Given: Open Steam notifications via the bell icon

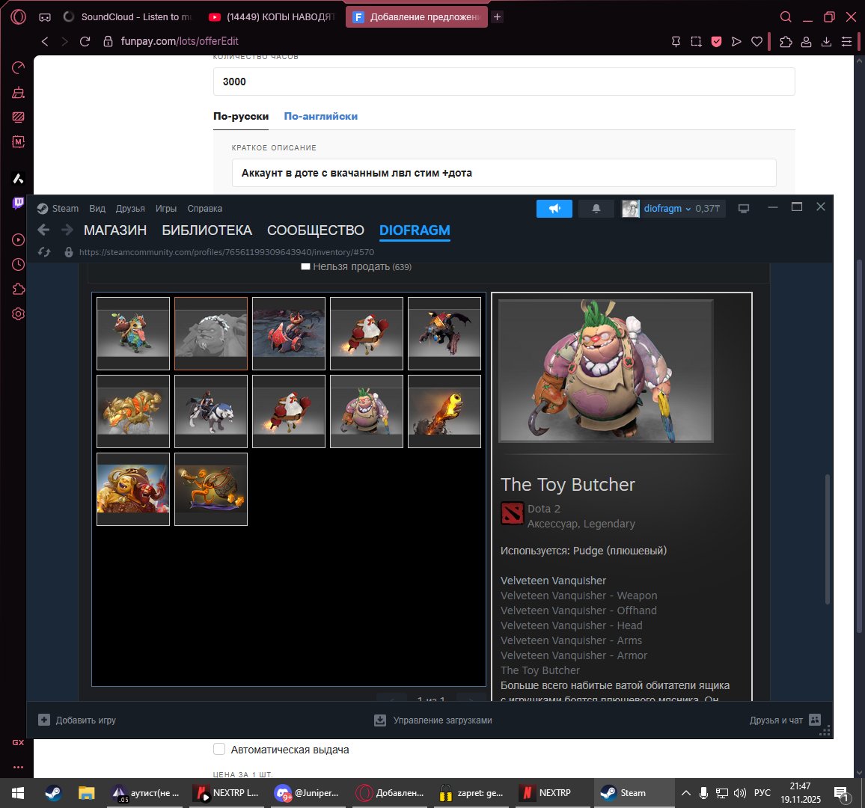Looking at the screenshot, I should click(x=596, y=209).
